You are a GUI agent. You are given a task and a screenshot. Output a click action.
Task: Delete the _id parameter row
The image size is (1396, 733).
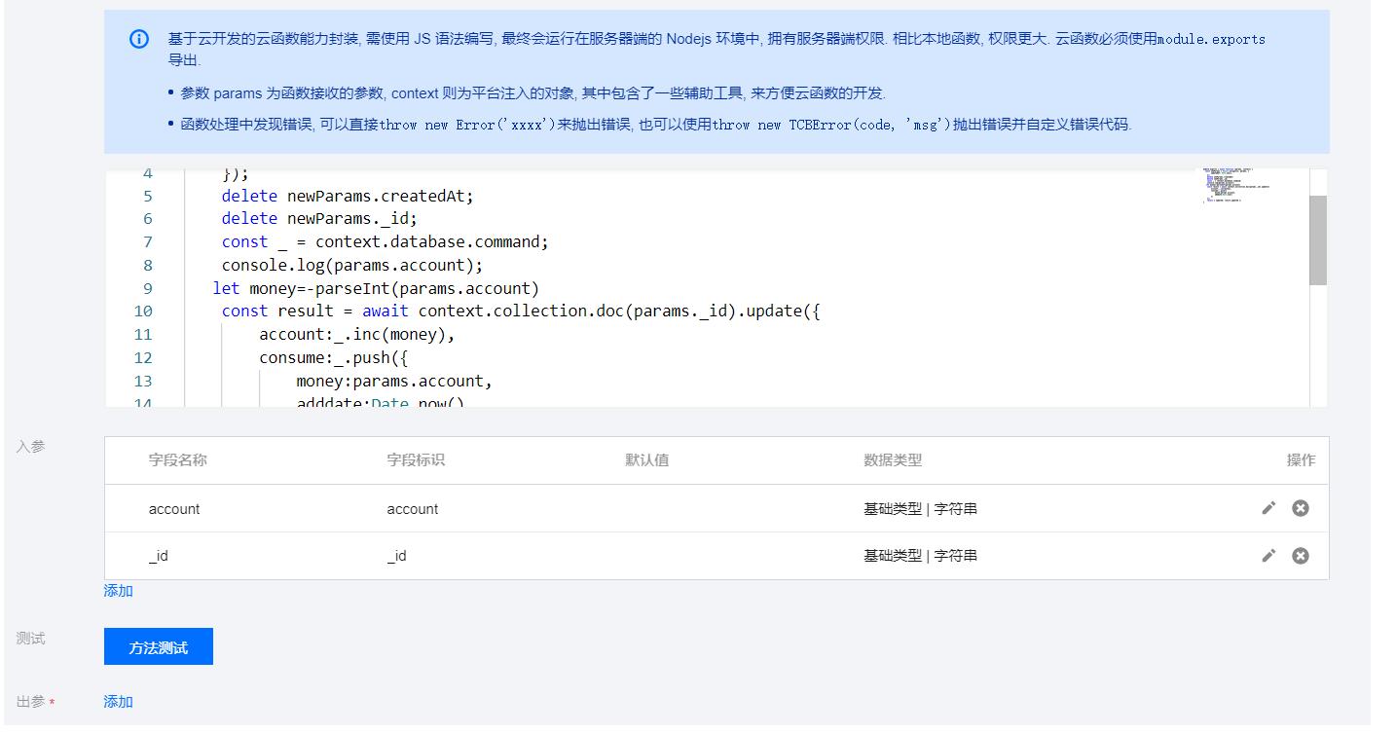(1301, 555)
